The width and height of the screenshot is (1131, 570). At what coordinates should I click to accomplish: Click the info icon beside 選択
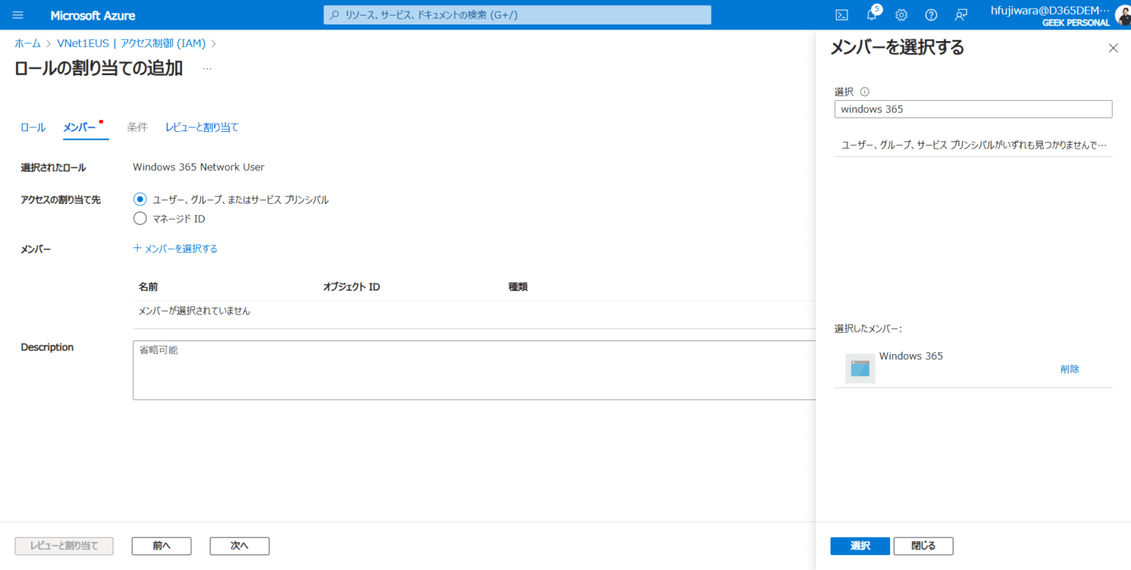coord(864,91)
